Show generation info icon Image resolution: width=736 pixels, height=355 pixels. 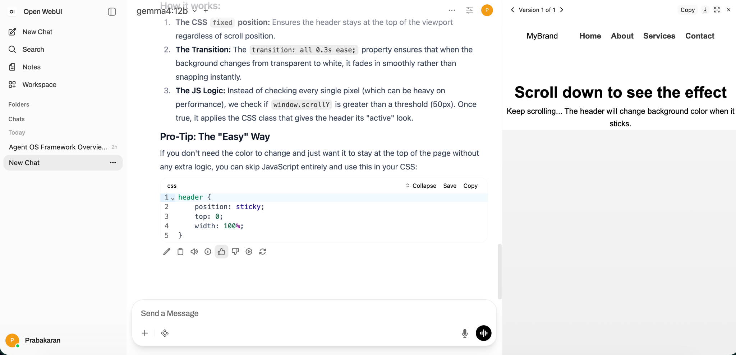coord(208,252)
